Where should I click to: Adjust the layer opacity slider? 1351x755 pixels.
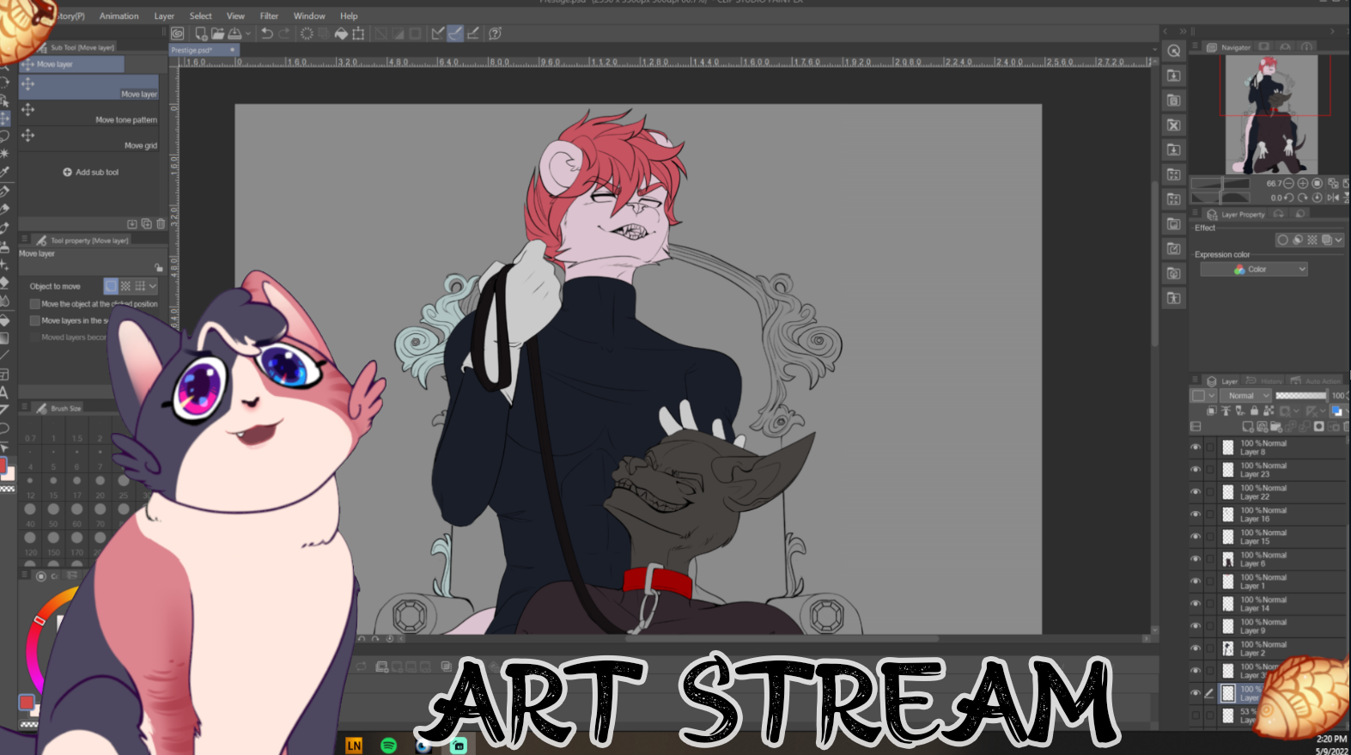(1300, 396)
